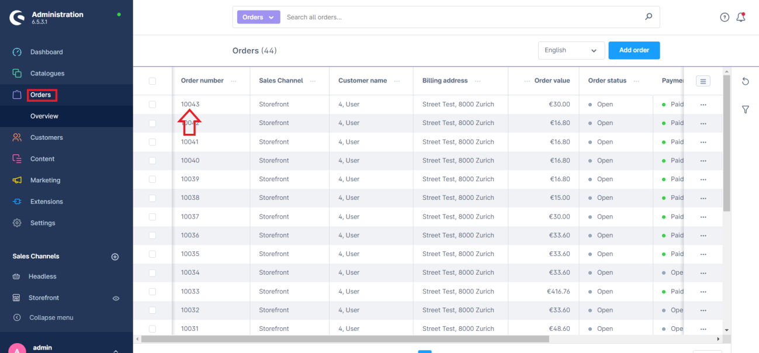Viewport: 759px width, 353px height.
Task: Open order number 10041
Action: coord(190,142)
